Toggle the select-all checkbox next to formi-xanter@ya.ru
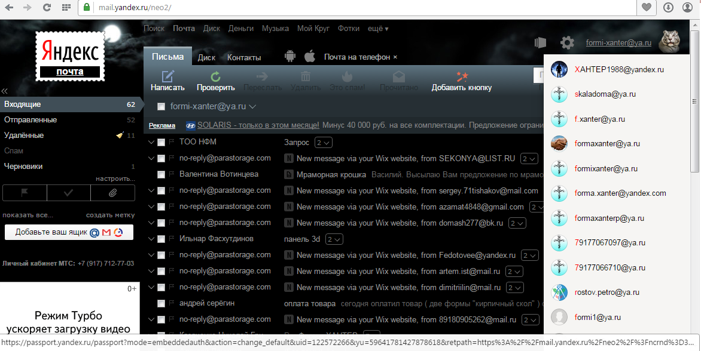 click(x=161, y=107)
